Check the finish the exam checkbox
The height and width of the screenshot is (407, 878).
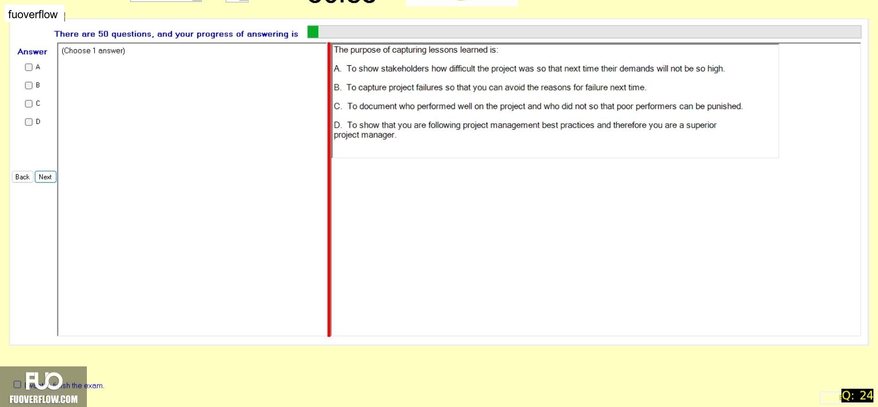click(17, 385)
